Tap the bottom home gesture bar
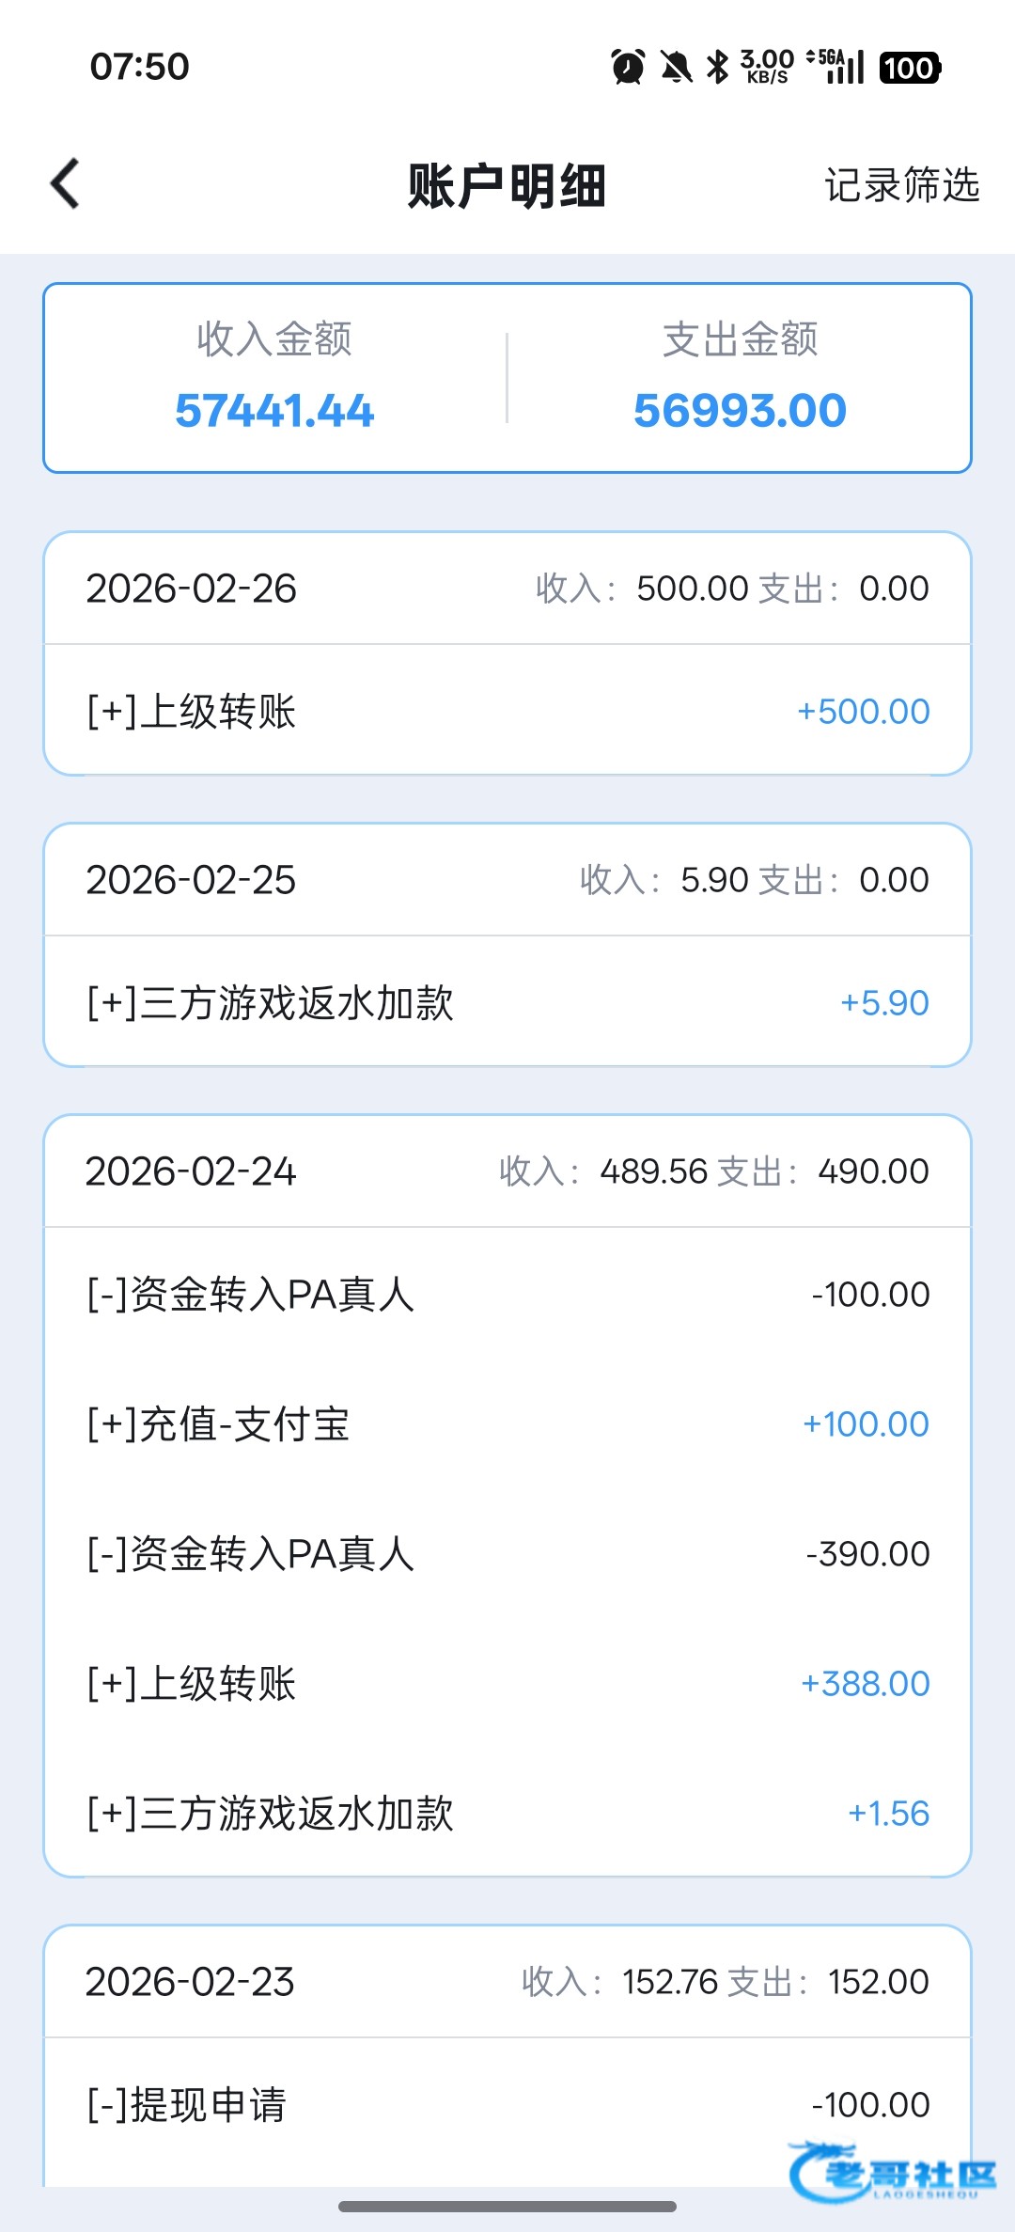Viewport: 1015px width, 2232px height. 507,2206
